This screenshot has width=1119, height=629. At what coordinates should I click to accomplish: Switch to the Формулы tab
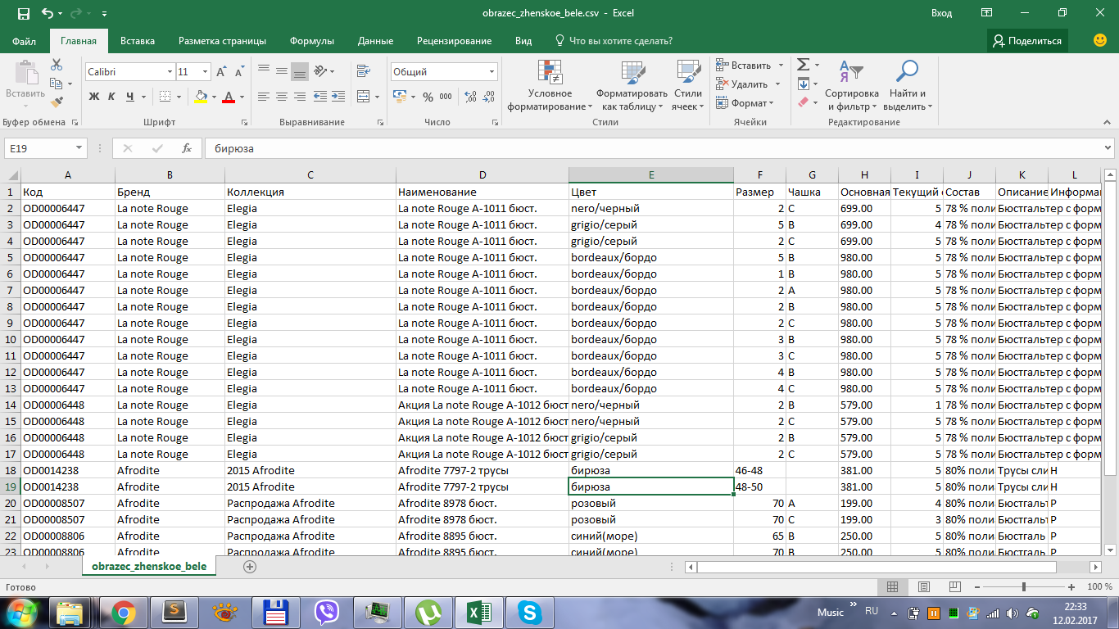(x=312, y=41)
